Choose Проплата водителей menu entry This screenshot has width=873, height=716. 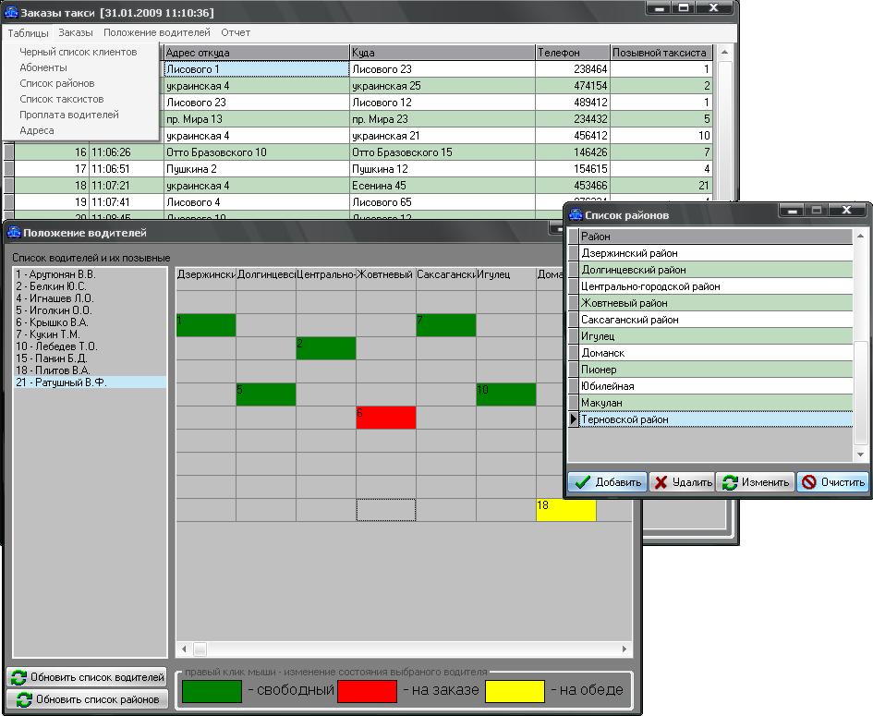(x=69, y=115)
